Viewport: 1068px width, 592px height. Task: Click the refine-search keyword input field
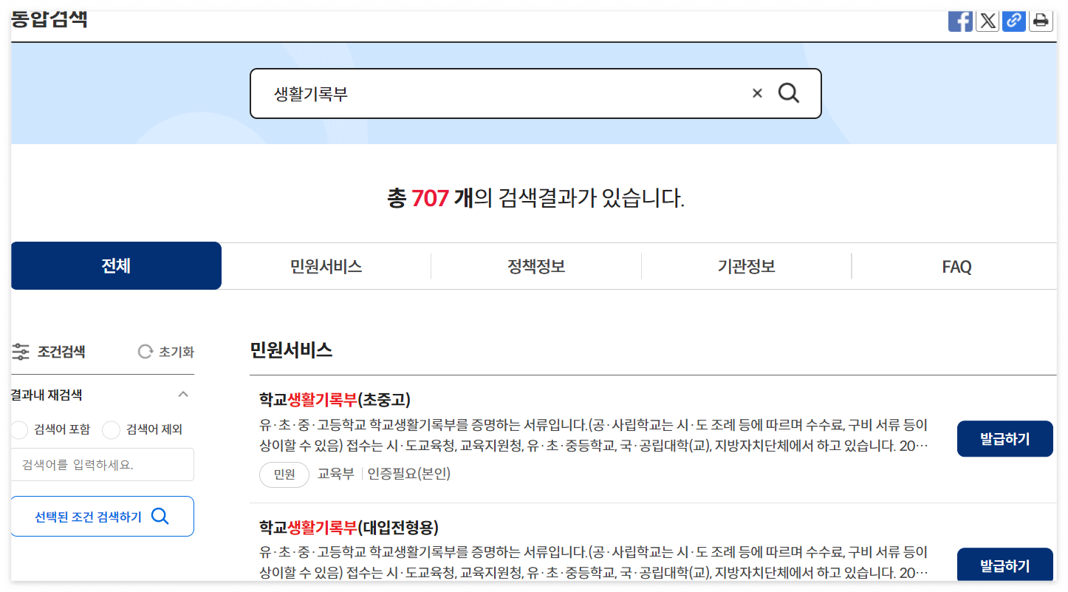[x=102, y=464]
